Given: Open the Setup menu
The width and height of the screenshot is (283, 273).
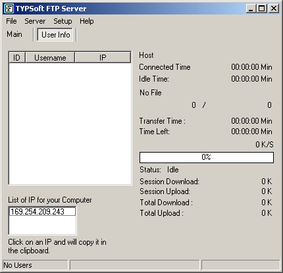Looking at the screenshot, I should pos(63,21).
